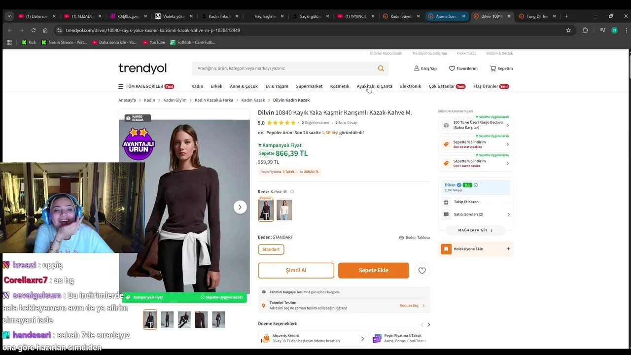Open Chrome three-dot menu
Viewport: 631px width, 355px height.
point(625,30)
